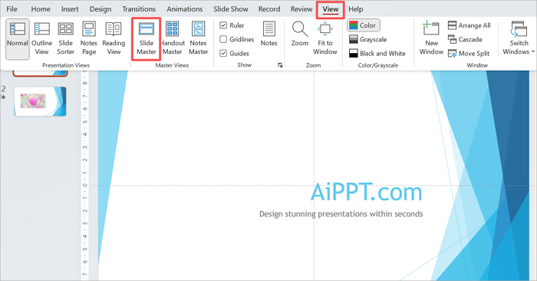Switch to the Review tab
Viewport: 537px width, 281px height.
[x=301, y=9]
